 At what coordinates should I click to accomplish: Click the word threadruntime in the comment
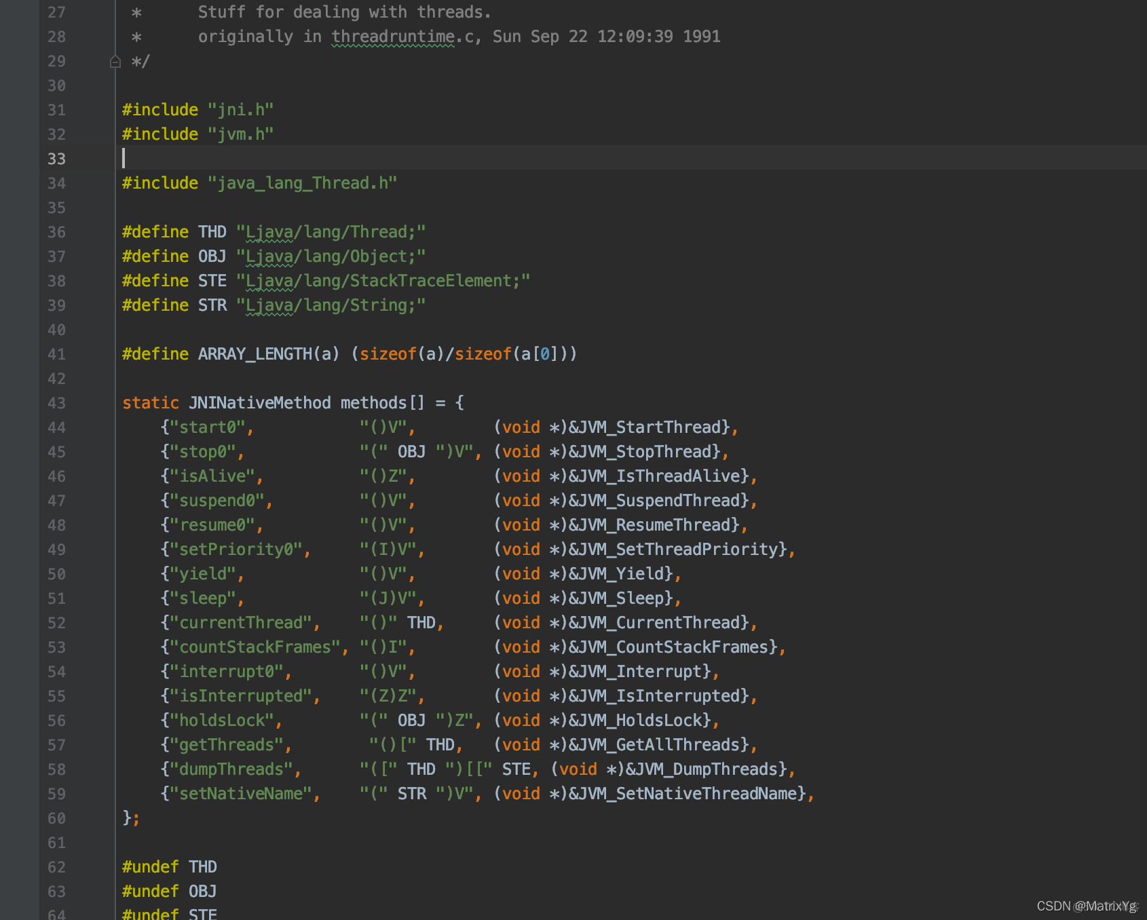pyautogui.click(x=393, y=37)
